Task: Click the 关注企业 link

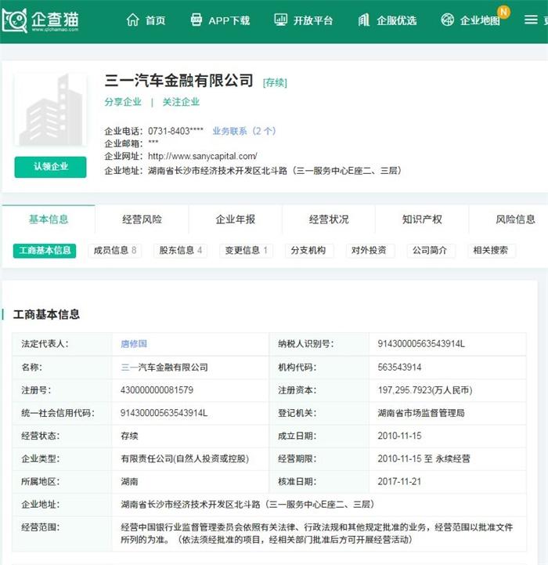Action: [181, 102]
